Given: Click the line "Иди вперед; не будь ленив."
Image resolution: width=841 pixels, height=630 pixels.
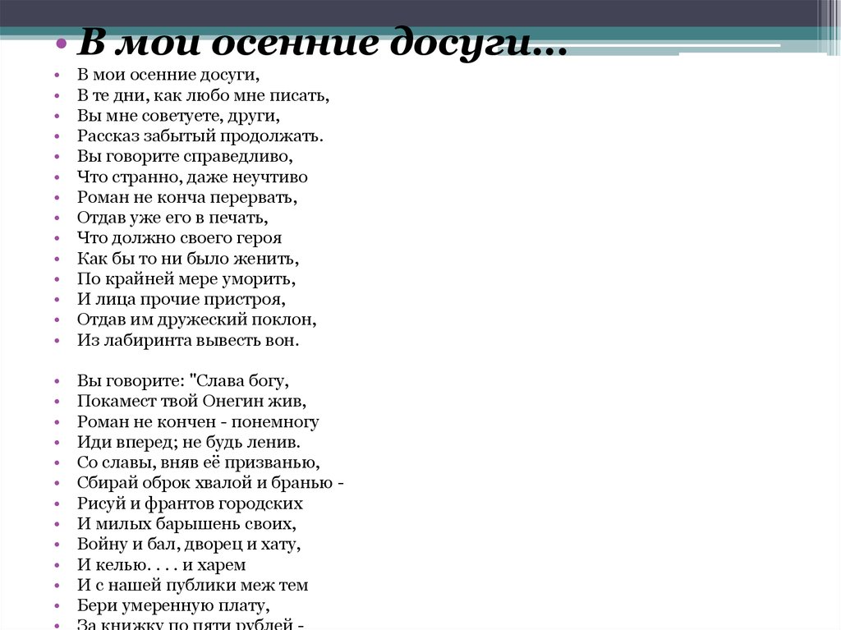Looking at the screenshot, I should 183,442.
